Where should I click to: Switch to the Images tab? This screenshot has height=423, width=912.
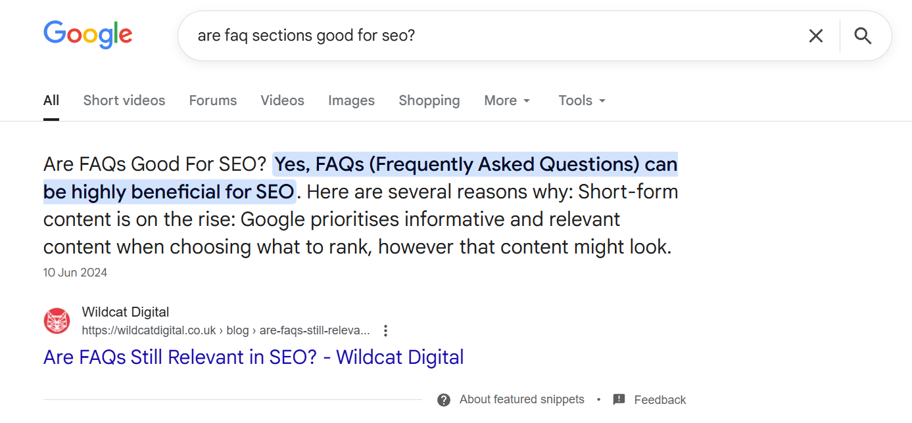(351, 100)
